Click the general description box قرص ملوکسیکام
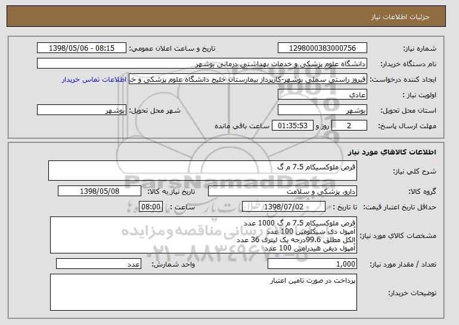459x325 pixels. 203,171
